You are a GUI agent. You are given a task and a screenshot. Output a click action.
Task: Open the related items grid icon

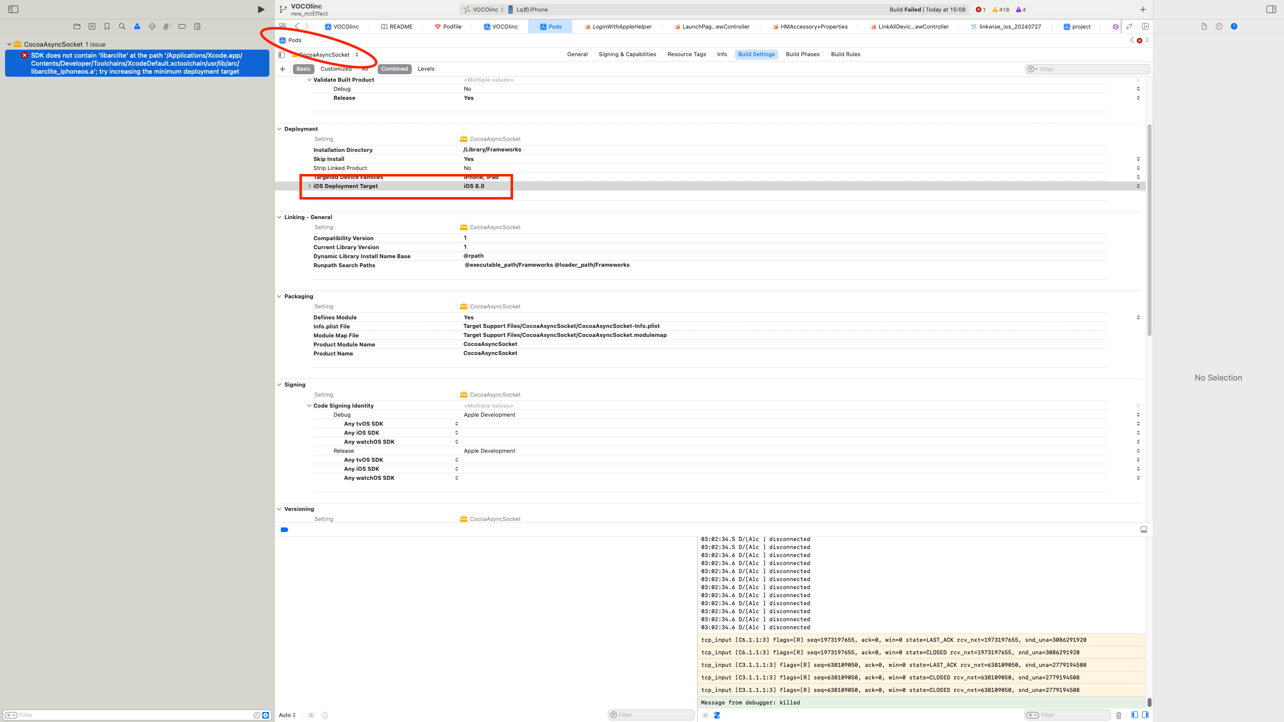coord(283,26)
